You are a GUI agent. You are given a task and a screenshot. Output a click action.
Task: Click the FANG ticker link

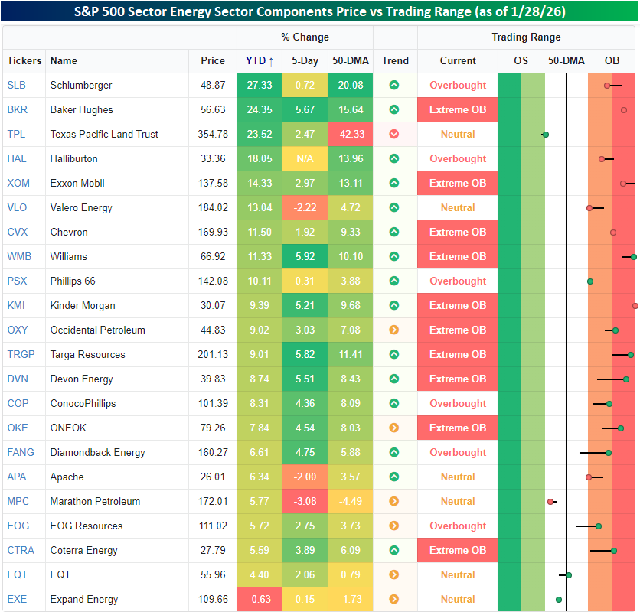point(20,453)
